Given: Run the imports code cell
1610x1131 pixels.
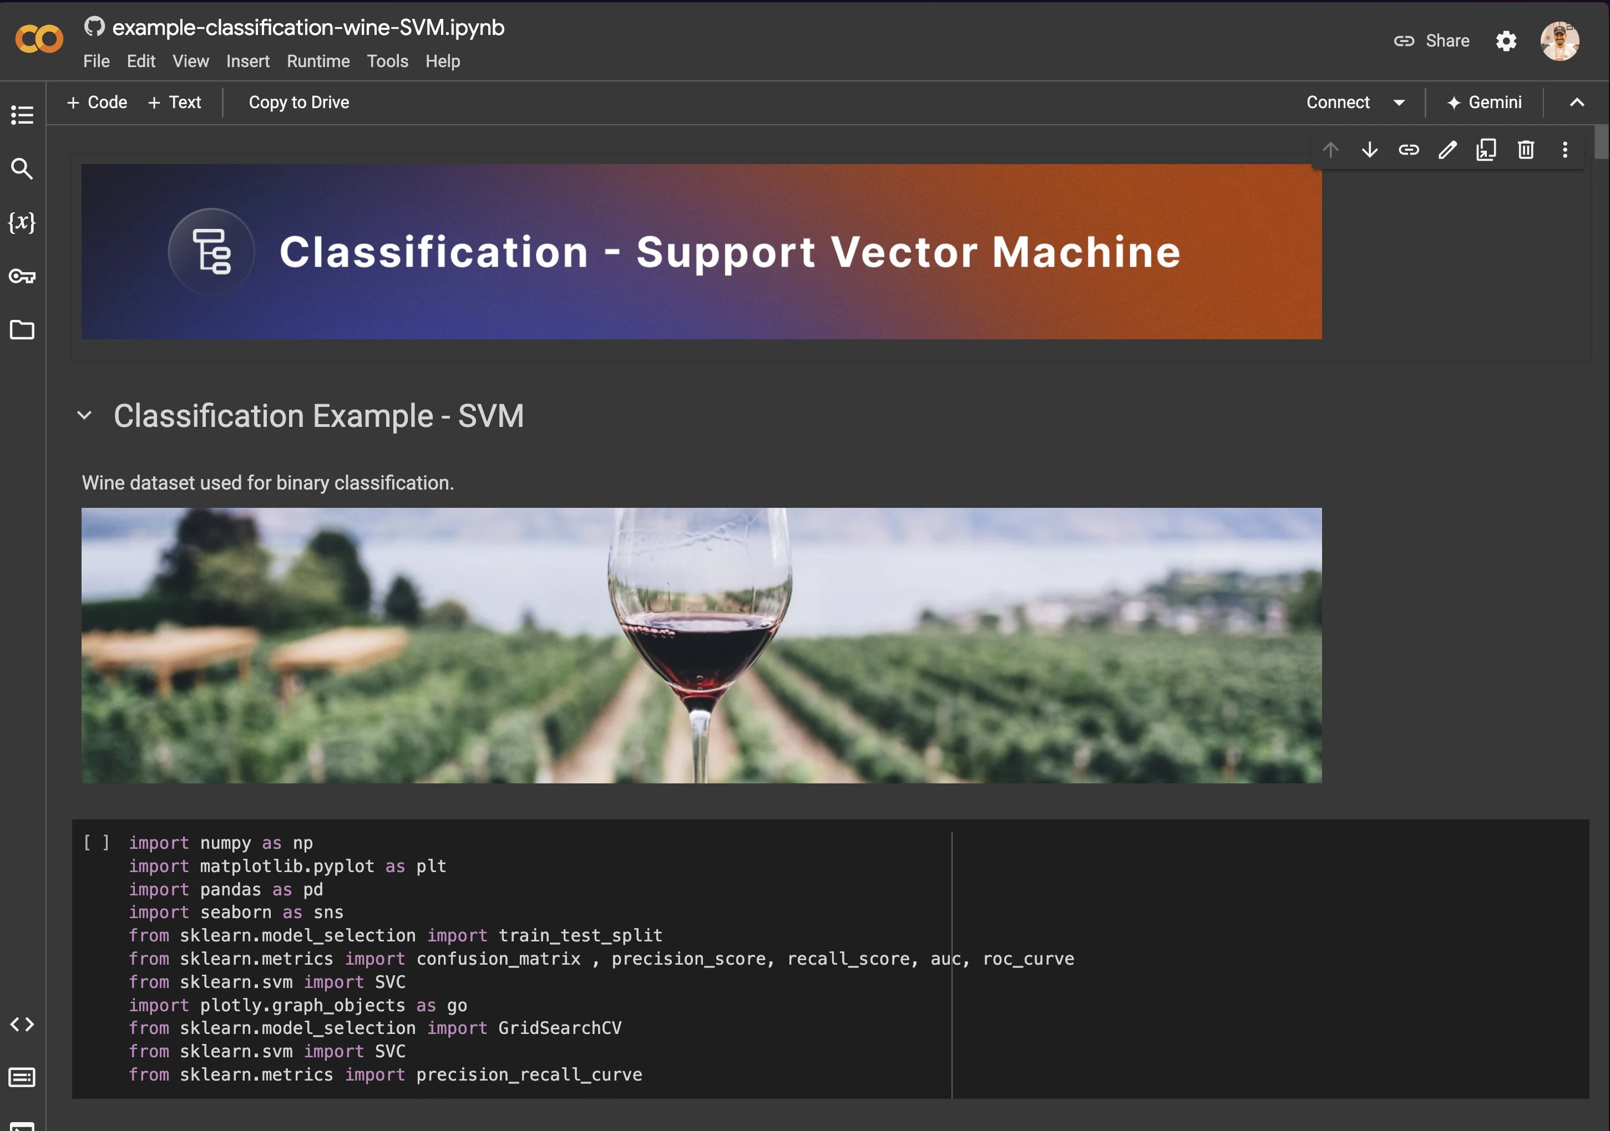Looking at the screenshot, I should [97, 842].
